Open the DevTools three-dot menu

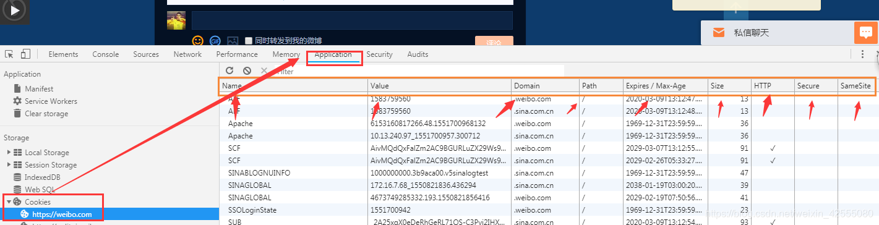863,54
